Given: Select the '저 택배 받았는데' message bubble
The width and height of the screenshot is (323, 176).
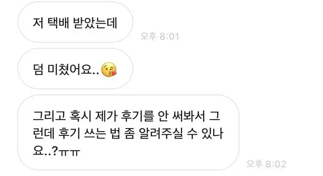Looking at the screenshot, I should click(75, 22).
